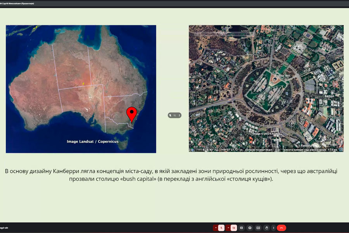Click the Capital Hill label on satellite image
Screen dimensions: 349x233
(282, 76)
